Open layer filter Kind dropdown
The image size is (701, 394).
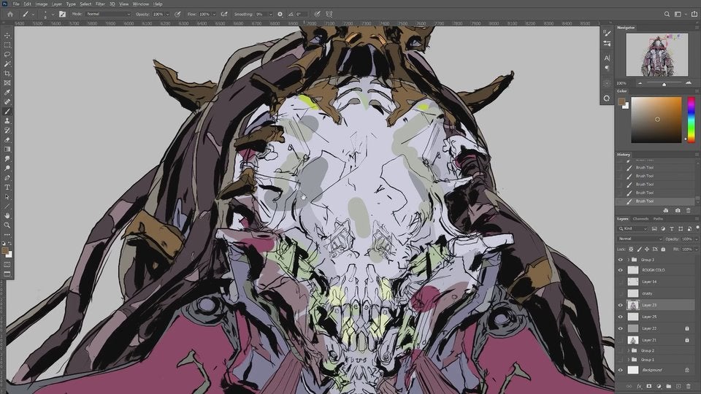click(x=632, y=228)
